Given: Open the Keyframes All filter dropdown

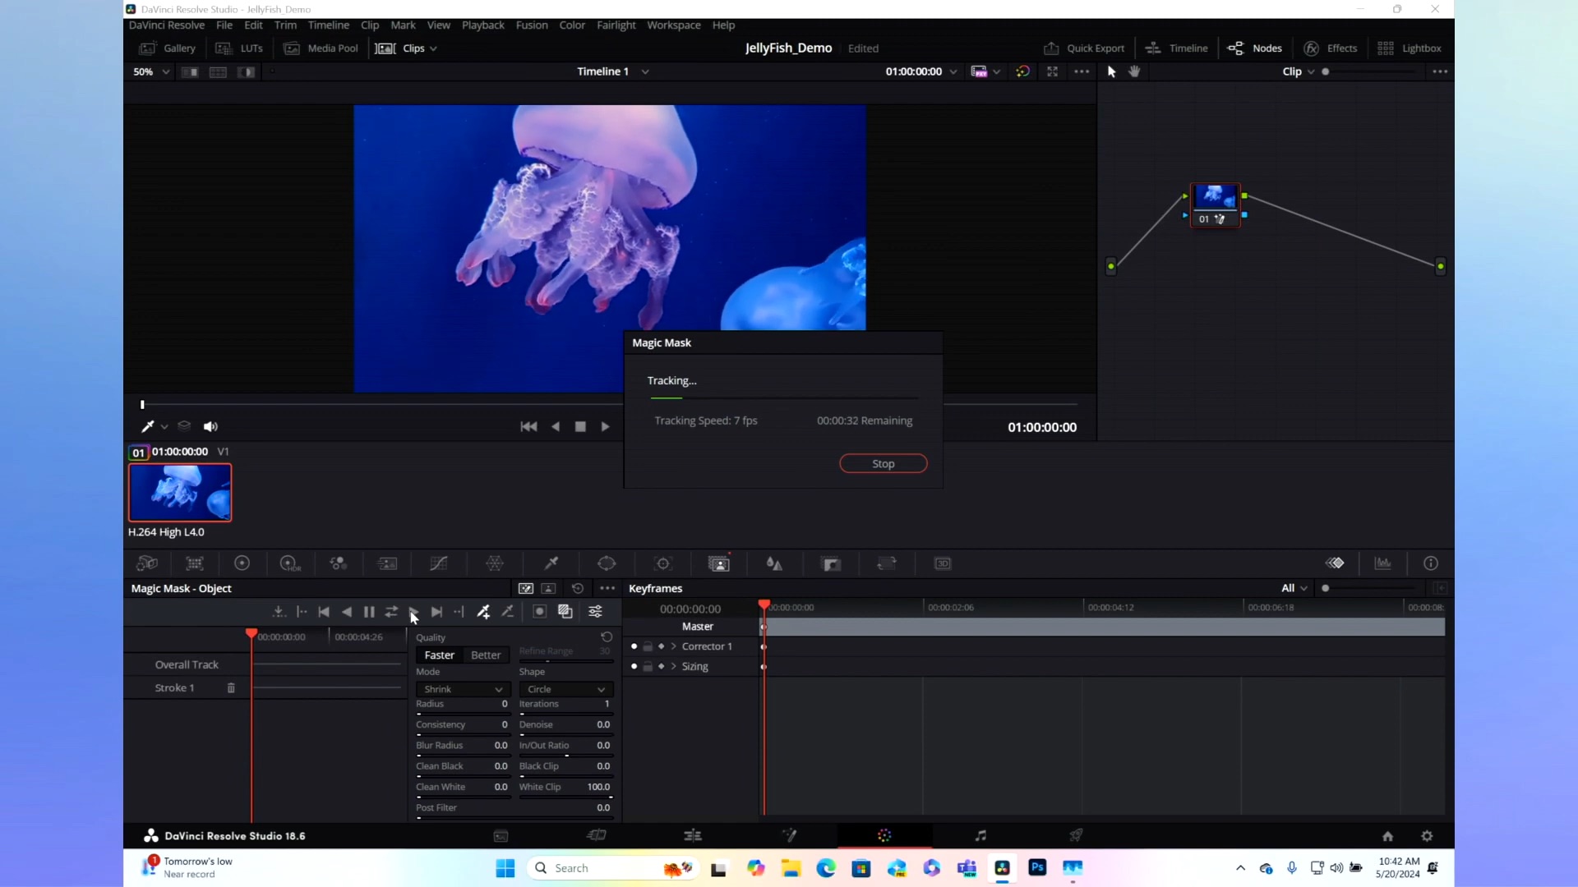Looking at the screenshot, I should point(1294,589).
